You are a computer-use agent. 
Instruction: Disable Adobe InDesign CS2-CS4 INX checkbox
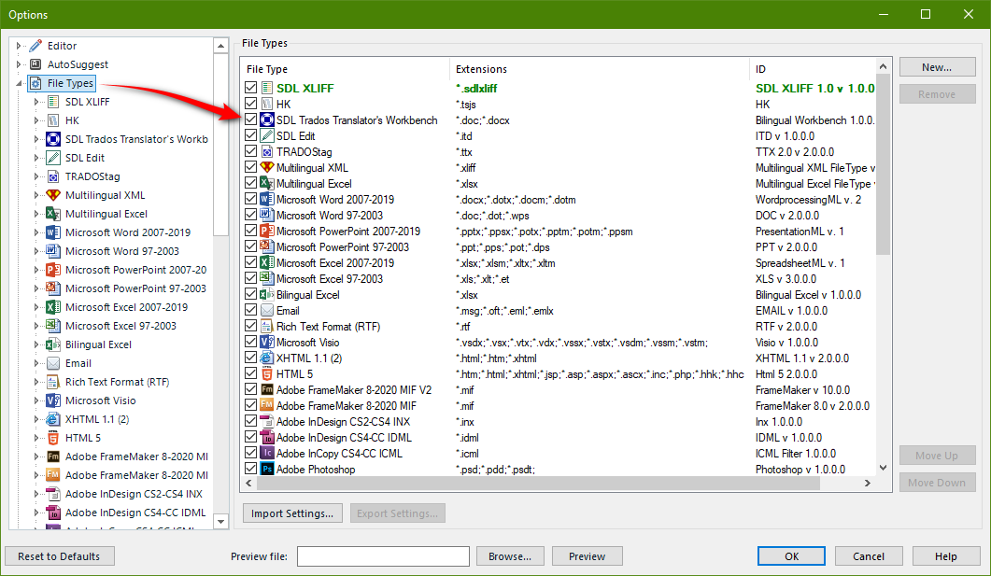[x=251, y=421]
